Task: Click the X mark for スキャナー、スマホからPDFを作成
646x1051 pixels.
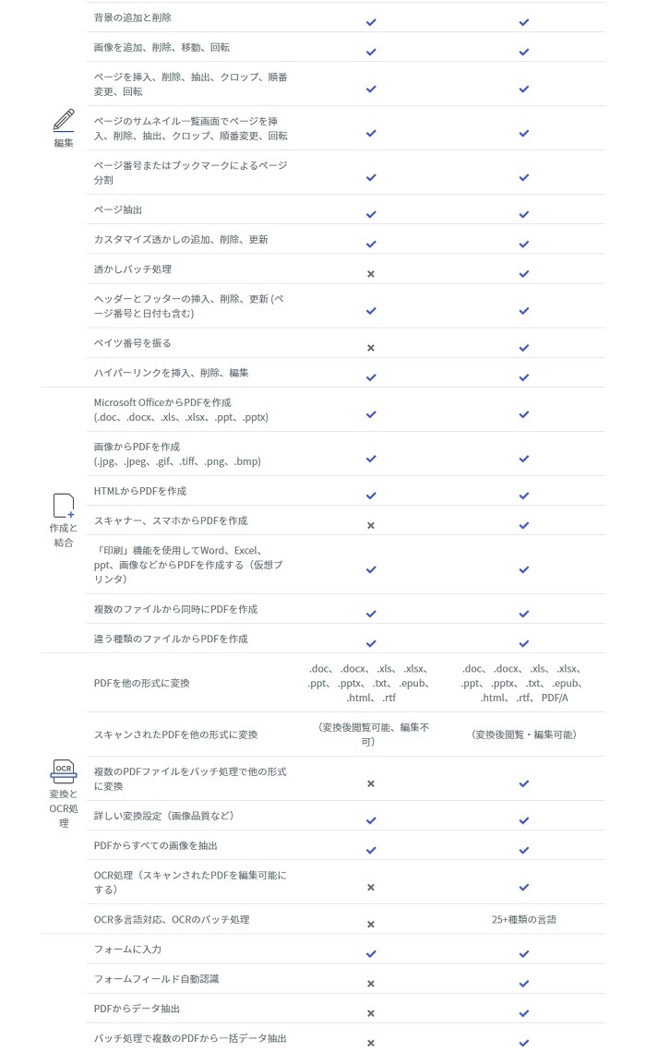Action: tap(371, 526)
